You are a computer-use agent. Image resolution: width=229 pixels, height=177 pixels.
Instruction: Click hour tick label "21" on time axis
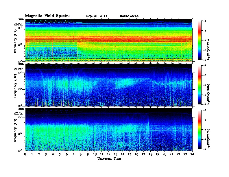171,154
